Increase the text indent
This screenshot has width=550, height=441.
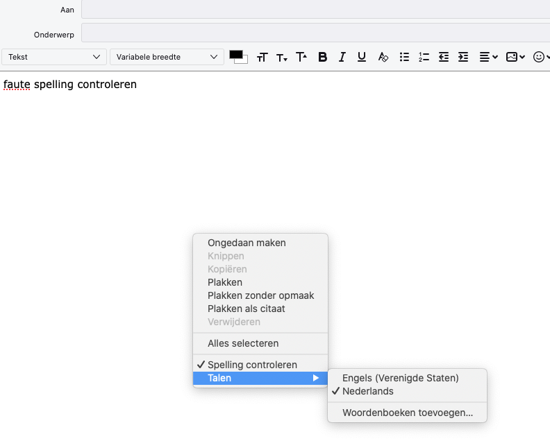tap(463, 58)
